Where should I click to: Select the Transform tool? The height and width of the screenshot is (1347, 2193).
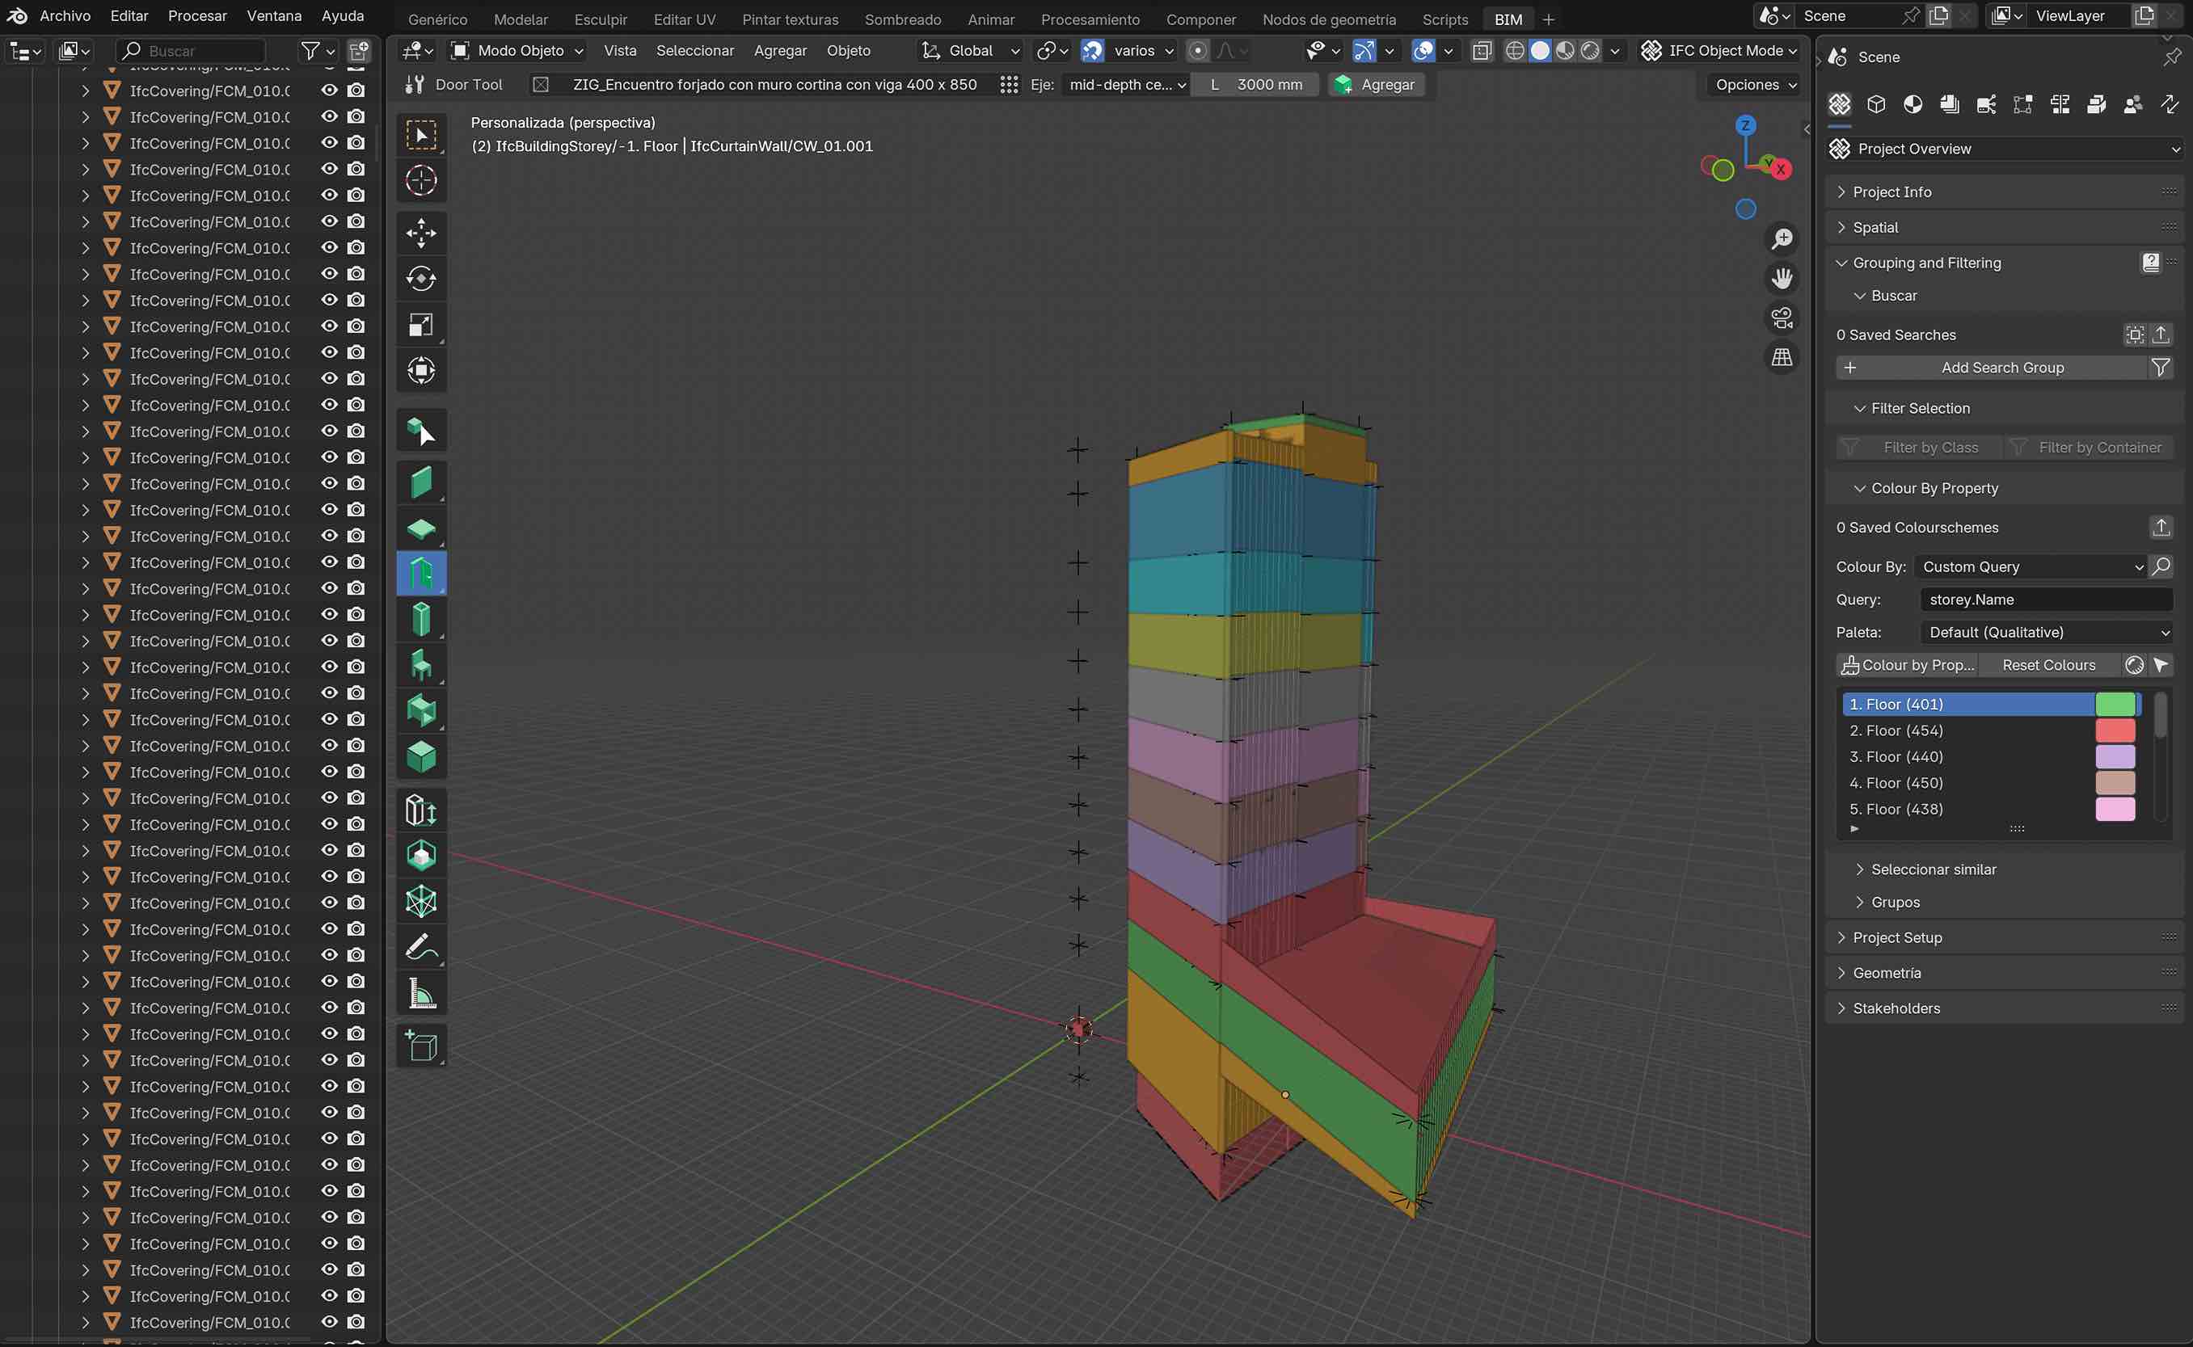pos(421,371)
